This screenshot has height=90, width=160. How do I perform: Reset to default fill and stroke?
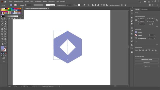click(1, 51)
